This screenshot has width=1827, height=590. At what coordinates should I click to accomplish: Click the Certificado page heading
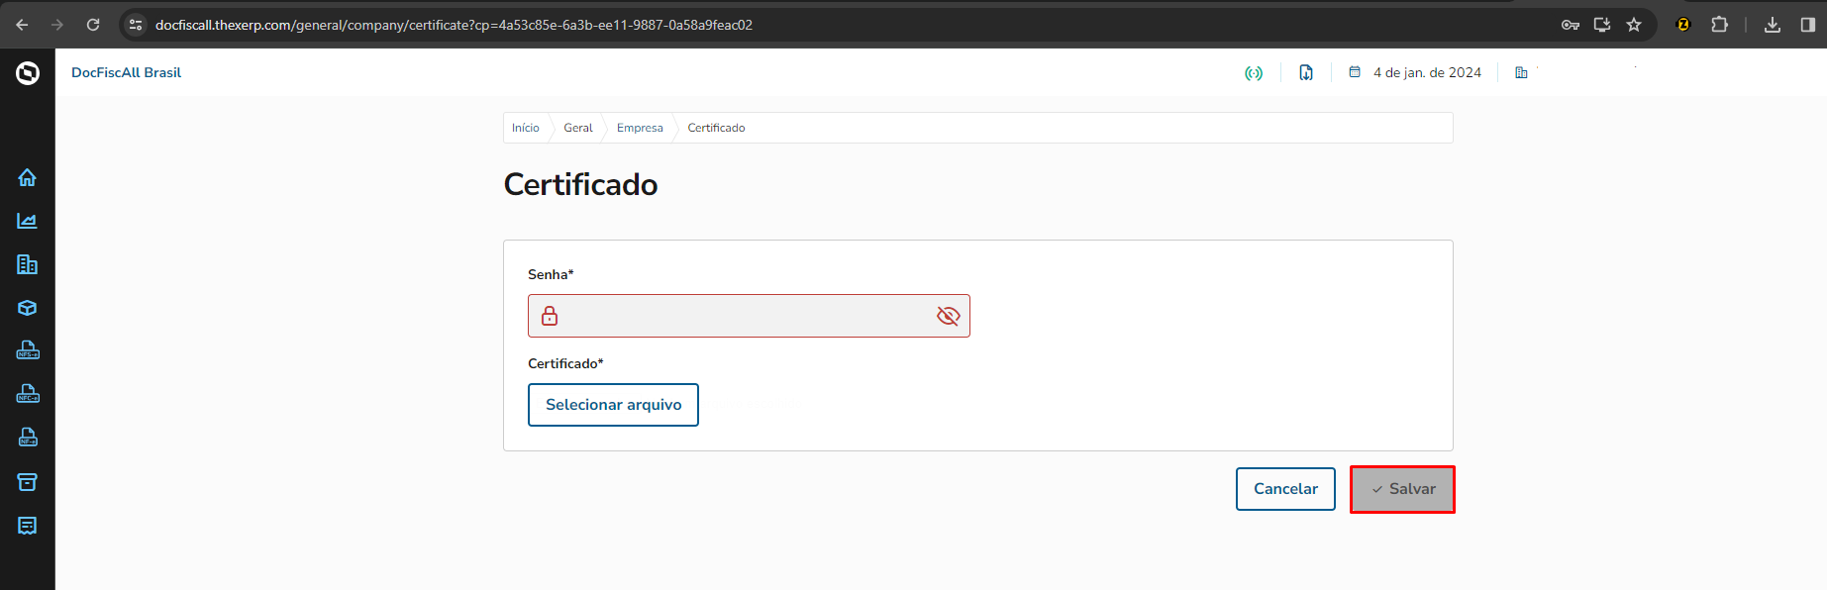[x=580, y=184]
